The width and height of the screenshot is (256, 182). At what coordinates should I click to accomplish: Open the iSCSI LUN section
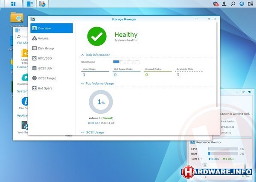pyautogui.click(x=52, y=68)
